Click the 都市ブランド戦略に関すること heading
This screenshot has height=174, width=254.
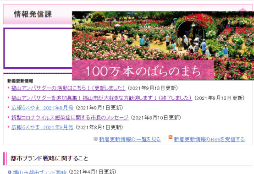click(x=49, y=158)
